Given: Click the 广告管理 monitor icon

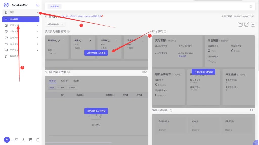Looking at the screenshot, I should [x=6, y=50].
